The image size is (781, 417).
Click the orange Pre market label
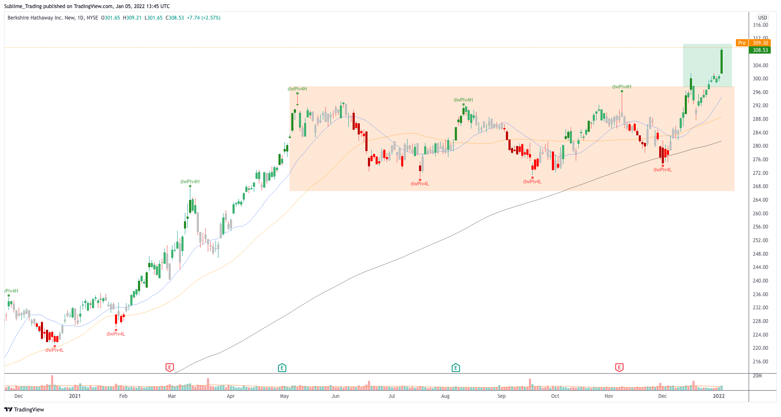click(x=742, y=43)
